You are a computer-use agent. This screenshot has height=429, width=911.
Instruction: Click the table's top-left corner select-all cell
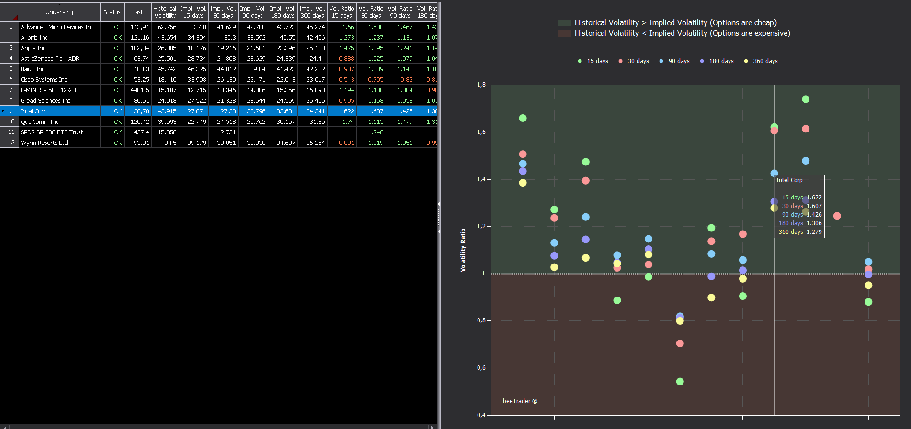point(10,12)
